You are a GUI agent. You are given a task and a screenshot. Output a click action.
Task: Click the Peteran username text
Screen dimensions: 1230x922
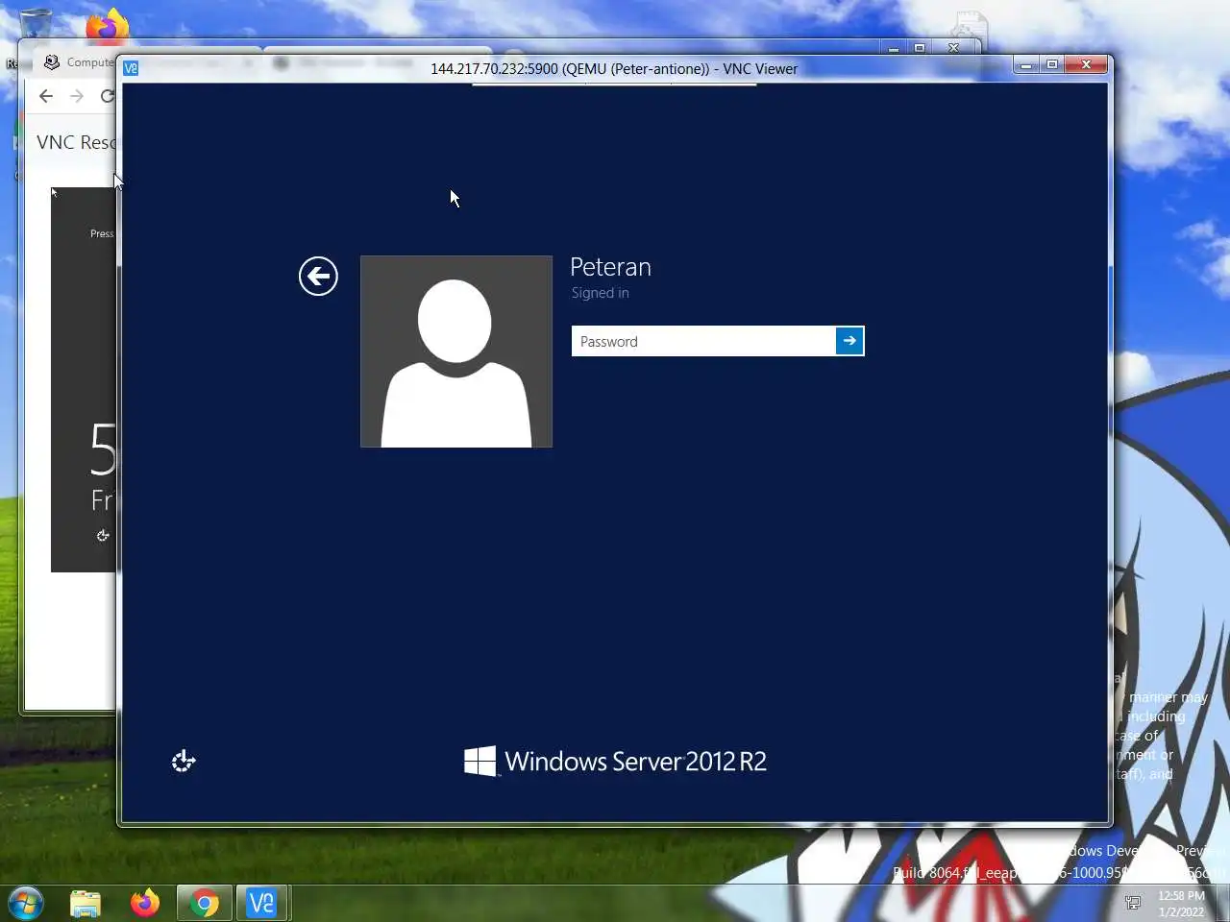pyautogui.click(x=610, y=267)
